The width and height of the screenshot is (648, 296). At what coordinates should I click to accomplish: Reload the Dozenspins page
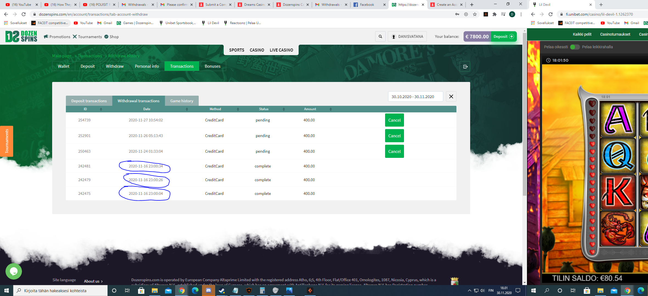coord(24,14)
